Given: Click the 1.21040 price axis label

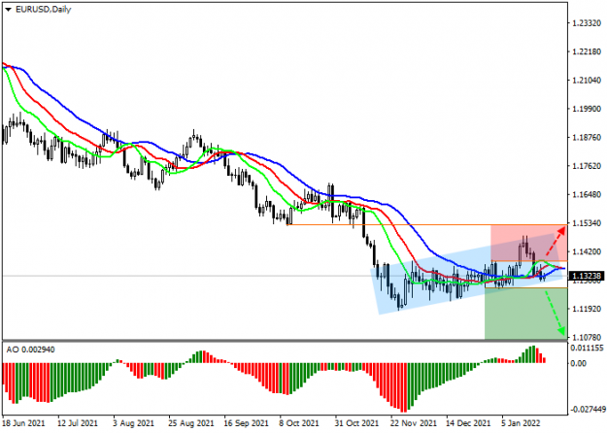Looking at the screenshot, I should [x=588, y=81].
